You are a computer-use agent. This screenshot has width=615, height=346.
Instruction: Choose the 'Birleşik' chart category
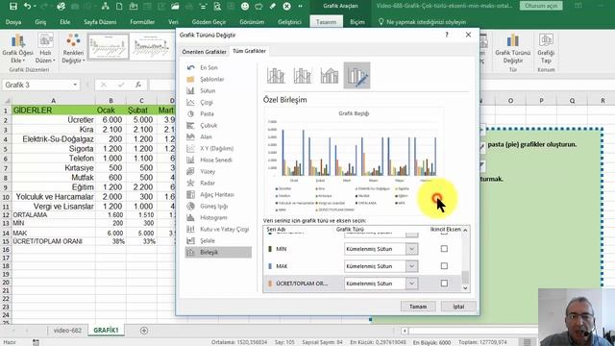(218, 252)
